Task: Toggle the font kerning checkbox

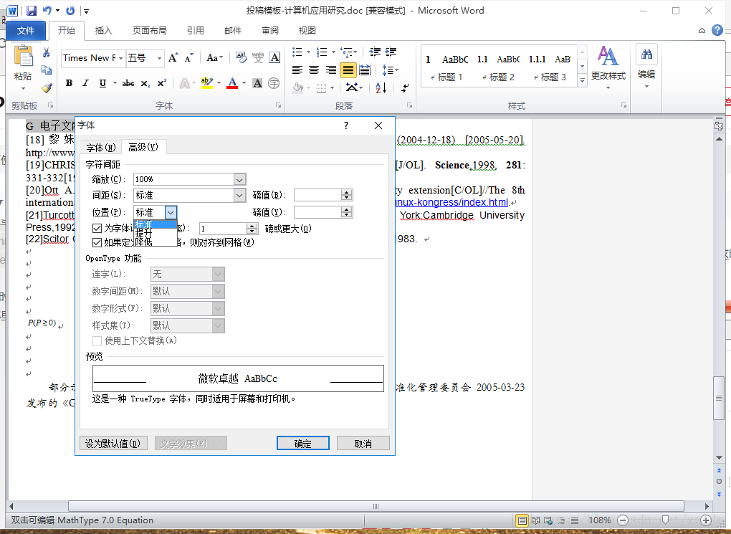Action: [x=97, y=228]
